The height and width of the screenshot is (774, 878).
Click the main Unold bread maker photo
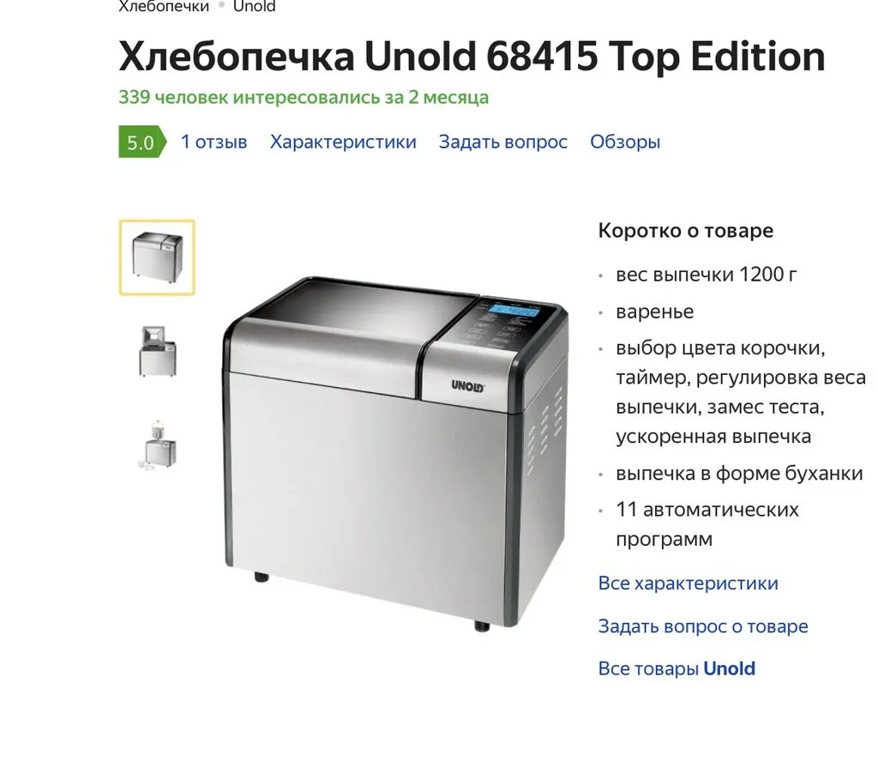click(395, 451)
